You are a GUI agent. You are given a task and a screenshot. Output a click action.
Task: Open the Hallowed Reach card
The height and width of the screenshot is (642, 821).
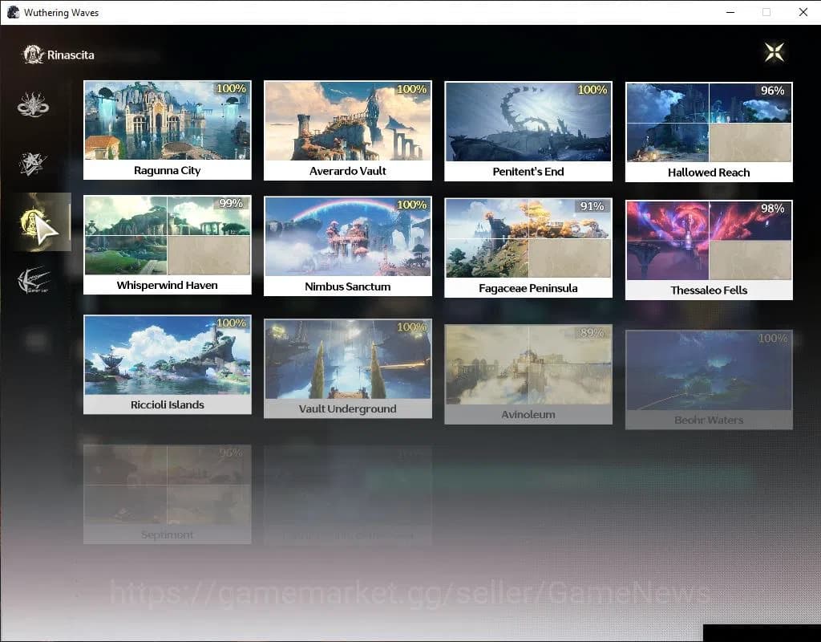click(709, 132)
